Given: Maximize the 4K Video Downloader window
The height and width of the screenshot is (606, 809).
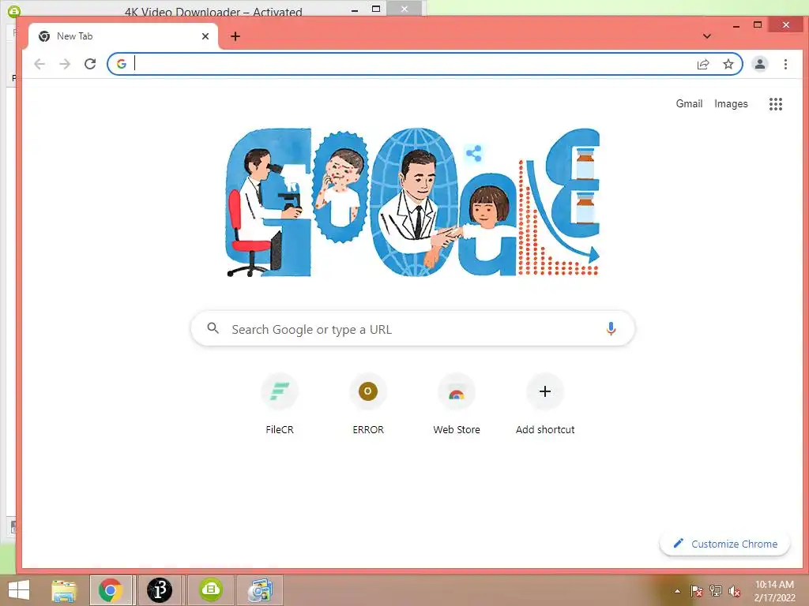Looking at the screenshot, I should pos(375,9).
